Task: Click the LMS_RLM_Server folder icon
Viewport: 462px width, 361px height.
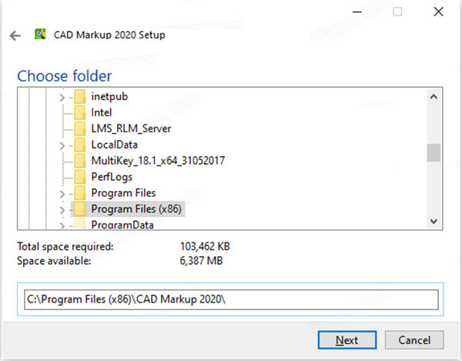Action: 80,129
